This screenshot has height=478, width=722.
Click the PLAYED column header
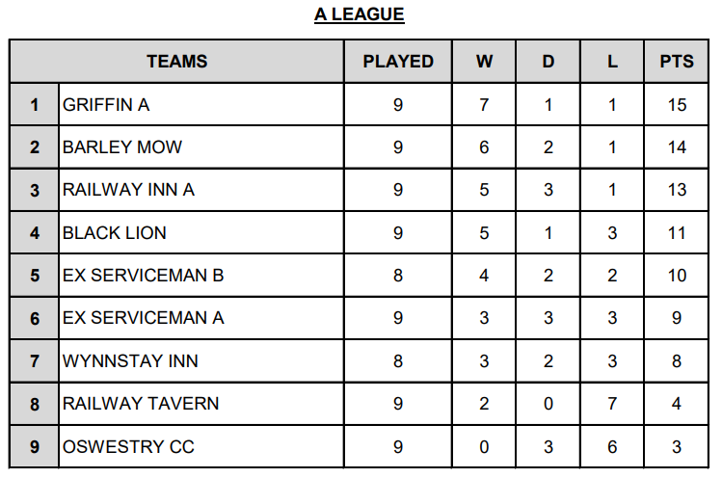pos(398,62)
